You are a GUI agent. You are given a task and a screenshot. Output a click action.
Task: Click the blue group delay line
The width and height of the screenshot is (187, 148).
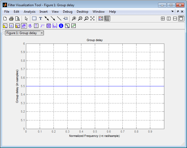tap(95, 86)
